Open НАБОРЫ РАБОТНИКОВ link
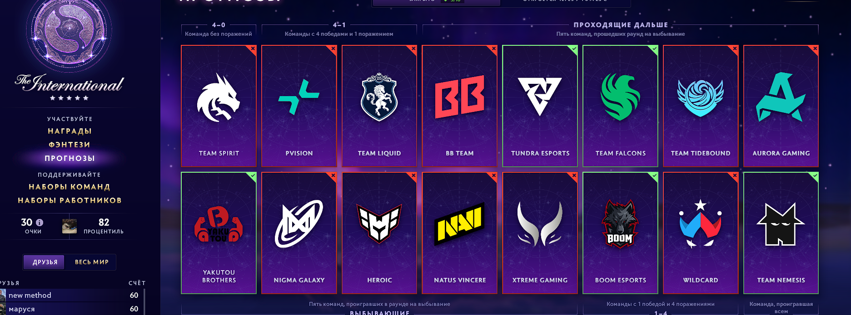 70,200
